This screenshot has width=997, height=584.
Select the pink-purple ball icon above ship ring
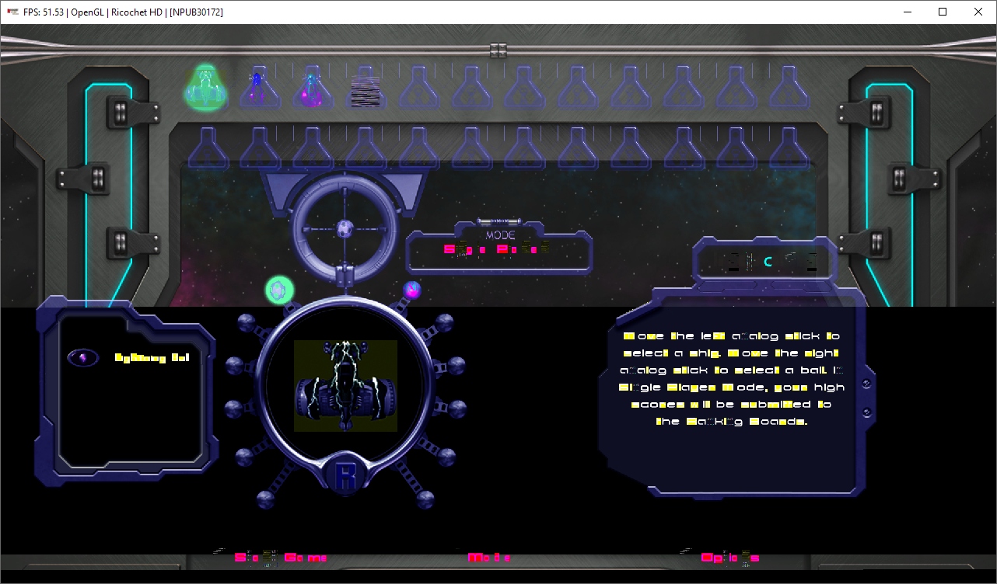click(412, 290)
